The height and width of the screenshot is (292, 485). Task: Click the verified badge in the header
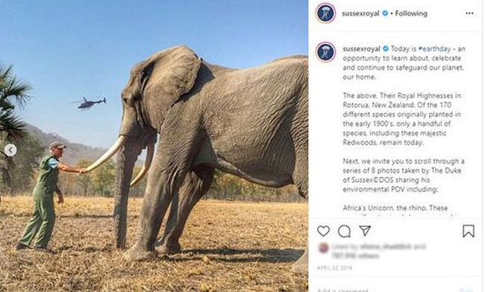pyautogui.click(x=385, y=13)
